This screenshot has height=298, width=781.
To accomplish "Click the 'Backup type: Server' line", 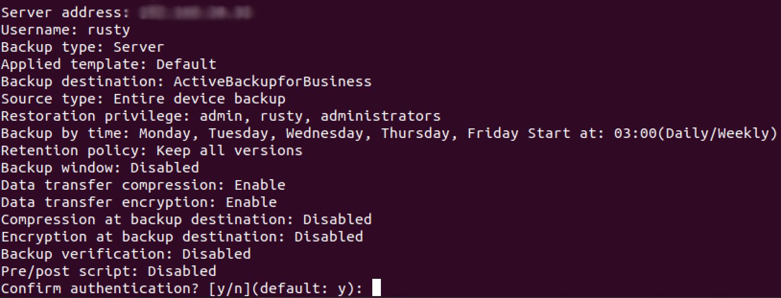I will point(83,47).
